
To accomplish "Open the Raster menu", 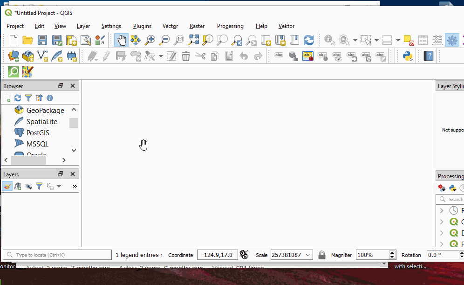I will [197, 26].
